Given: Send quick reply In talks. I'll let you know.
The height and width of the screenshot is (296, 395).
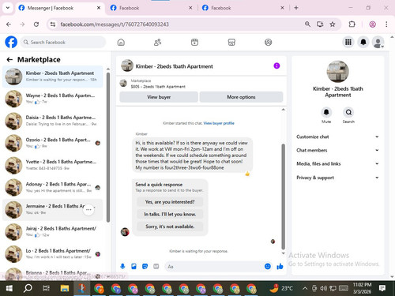Looking at the screenshot, I should pyautogui.click(x=170, y=214).
